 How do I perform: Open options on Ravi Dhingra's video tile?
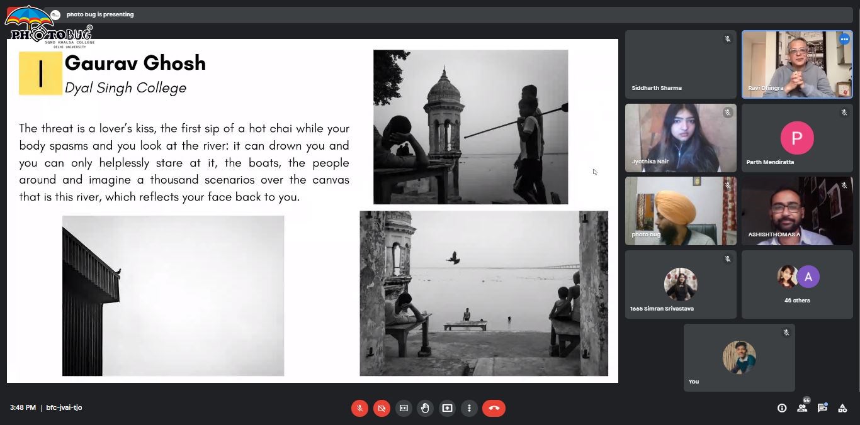pos(844,39)
